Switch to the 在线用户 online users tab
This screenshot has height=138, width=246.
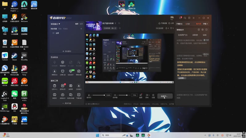[x=183, y=35]
